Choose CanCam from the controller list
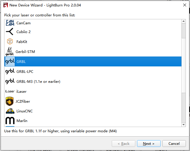The image size is (190, 151). point(93,23)
